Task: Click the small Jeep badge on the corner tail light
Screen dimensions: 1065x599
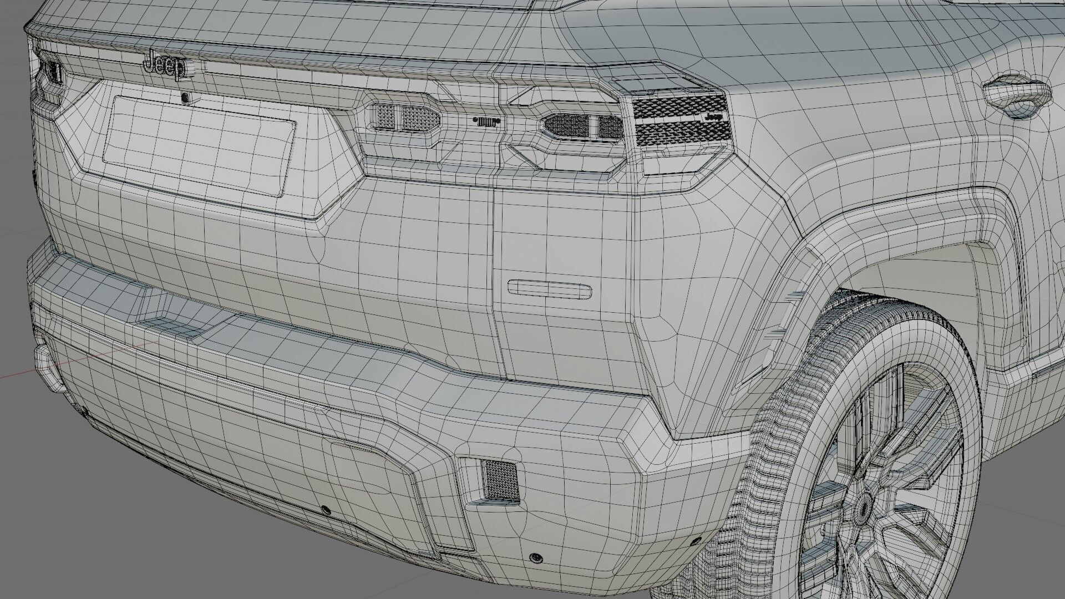Action: (713, 118)
